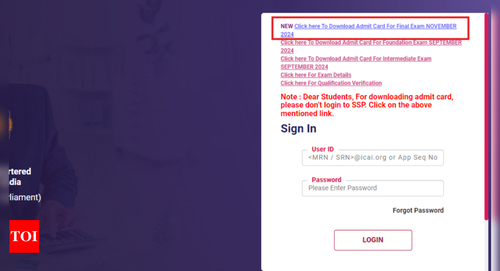Click the User ID field label
Image resolution: width=500 pixels, height=271 pixels.
pyautogui.click(x=322, y=149)
